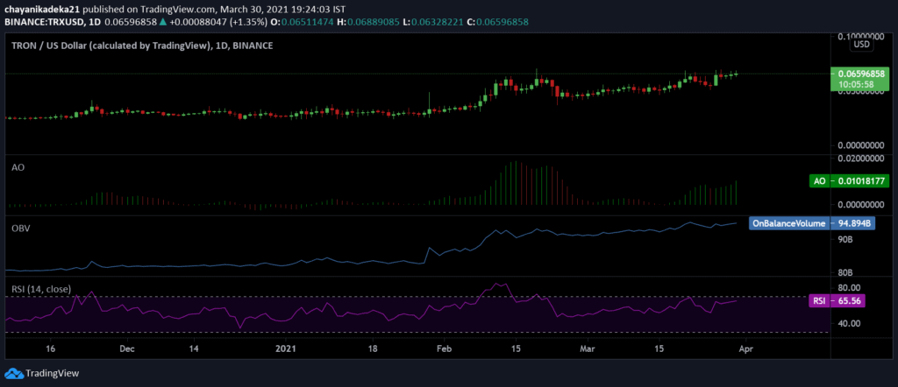Click the 90B level on OBV scale

pyautogui.click(x=845, y=240)
